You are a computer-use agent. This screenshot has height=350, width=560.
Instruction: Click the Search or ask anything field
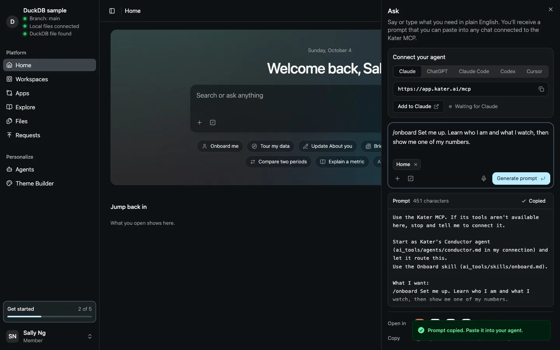tap(285, 96)
